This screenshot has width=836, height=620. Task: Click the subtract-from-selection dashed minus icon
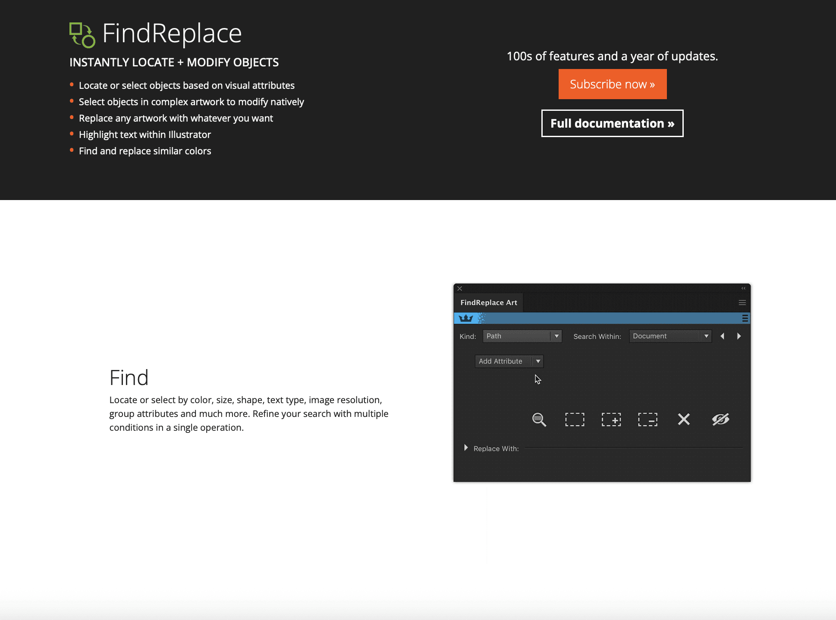tap(647, 419)
